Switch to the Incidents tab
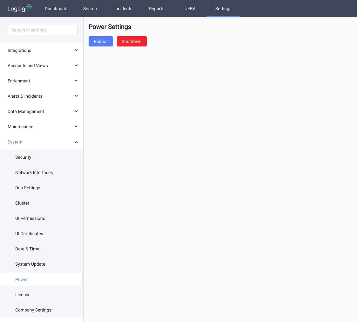This screenshot has width=357, height=322. click(123, 9)
